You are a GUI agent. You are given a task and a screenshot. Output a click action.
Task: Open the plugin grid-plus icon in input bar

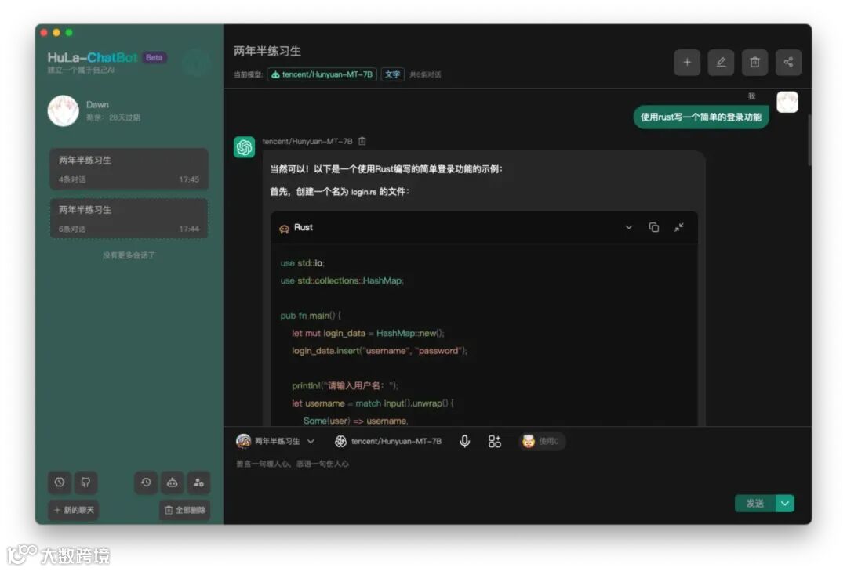494,442
